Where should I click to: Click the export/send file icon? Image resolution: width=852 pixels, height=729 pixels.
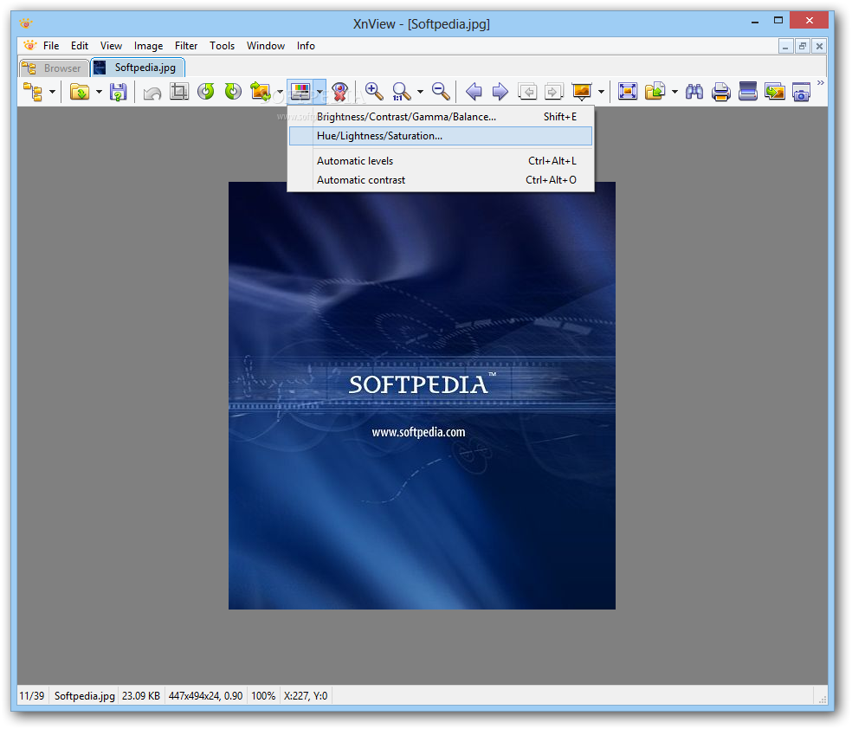click(x=655, y=91)
